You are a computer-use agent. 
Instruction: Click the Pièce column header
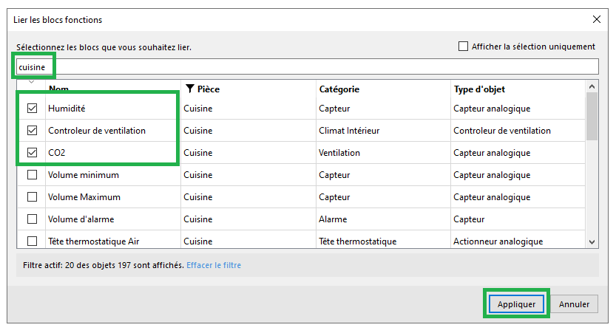pyautogui.click(x=209, y=89)
